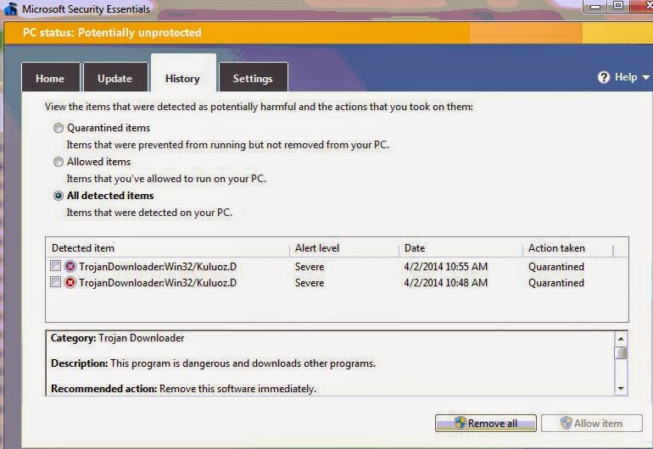Screen dimensions: 653x449
Task: Select the Allowed items radio button
Action: (x=59, y=162)
